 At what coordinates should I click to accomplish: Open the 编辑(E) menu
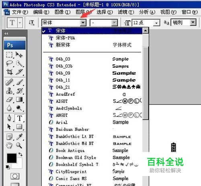pos(41,12)
